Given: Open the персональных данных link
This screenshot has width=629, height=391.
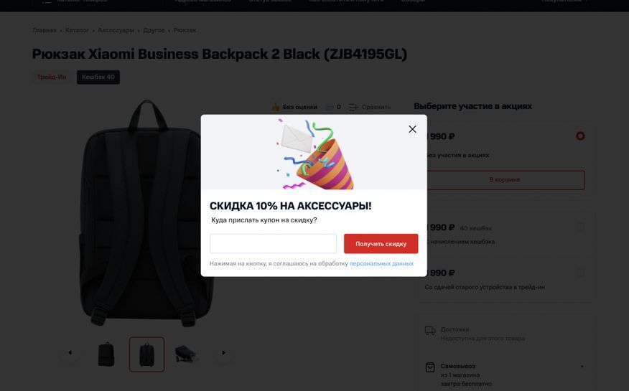Looking at the screenshot, I should [x=381, y=263].
